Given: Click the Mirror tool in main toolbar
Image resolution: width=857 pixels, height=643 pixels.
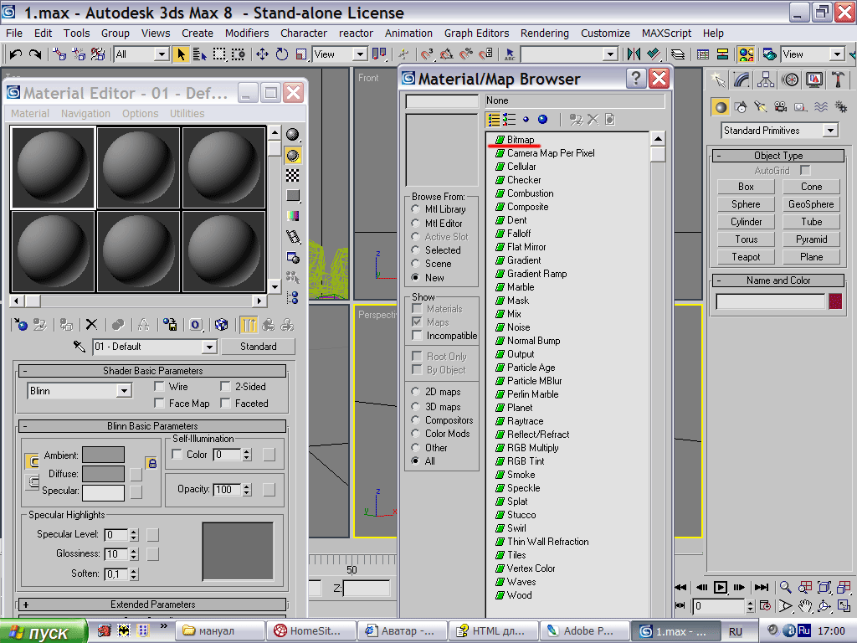Looking at the screenshot, I should pyautogui.click(x=634, y=54).
